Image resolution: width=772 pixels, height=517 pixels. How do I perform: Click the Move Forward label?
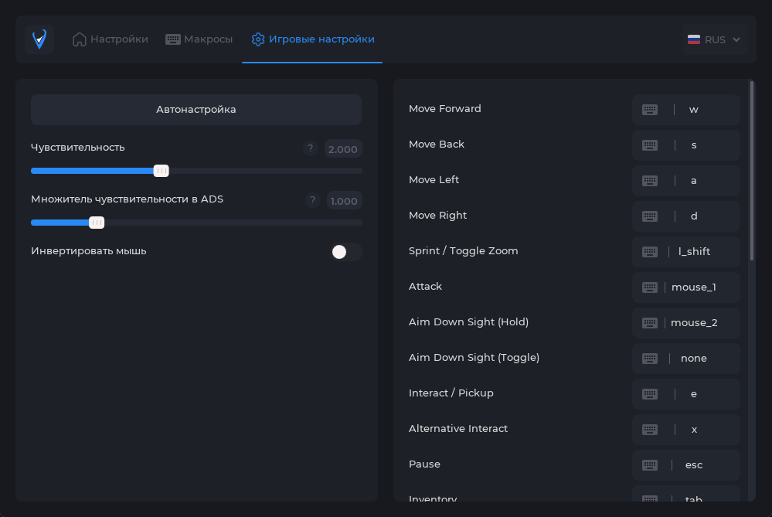tap(444, 108)
